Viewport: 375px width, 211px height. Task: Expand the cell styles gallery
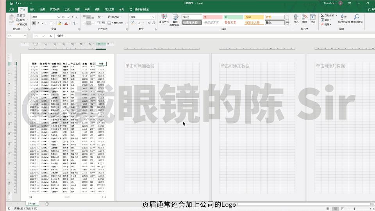pos(287,24)
